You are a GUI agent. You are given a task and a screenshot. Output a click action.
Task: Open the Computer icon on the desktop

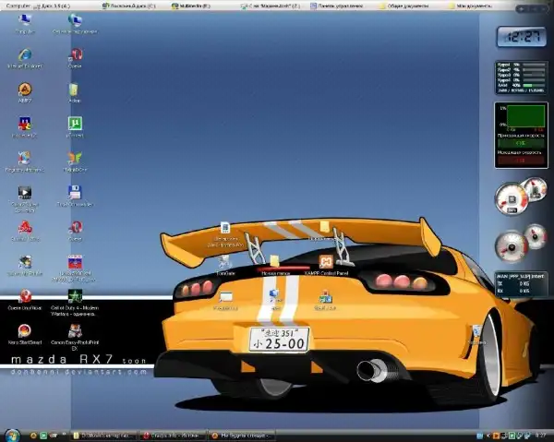click(25, 20)
